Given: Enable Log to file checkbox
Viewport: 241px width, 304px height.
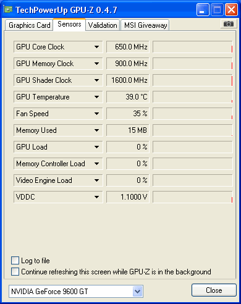Looking at the screenshot, I should coord(15,261).
